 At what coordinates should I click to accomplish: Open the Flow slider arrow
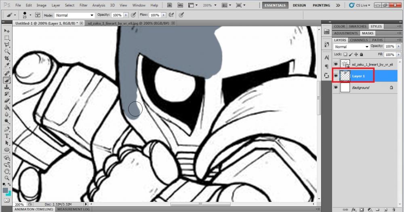coord(163,15)
